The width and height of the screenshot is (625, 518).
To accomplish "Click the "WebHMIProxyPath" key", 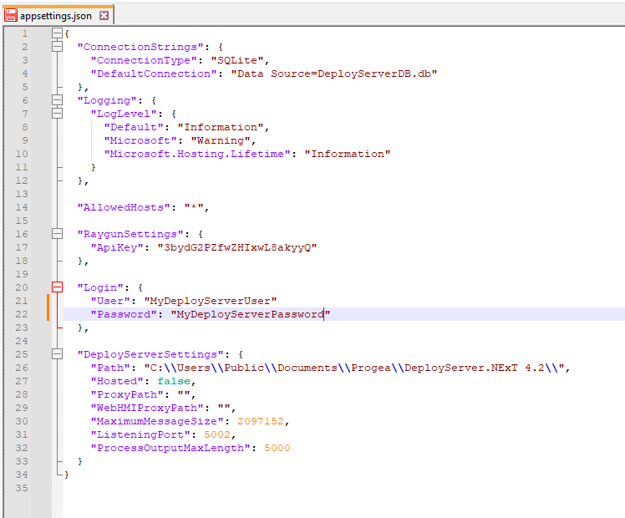I will point(147,408).
